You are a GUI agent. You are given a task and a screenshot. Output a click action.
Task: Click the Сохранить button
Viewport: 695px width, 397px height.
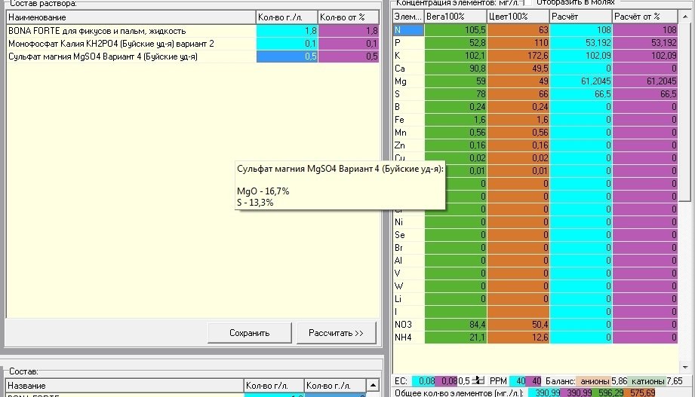click(x=250, y=333)
